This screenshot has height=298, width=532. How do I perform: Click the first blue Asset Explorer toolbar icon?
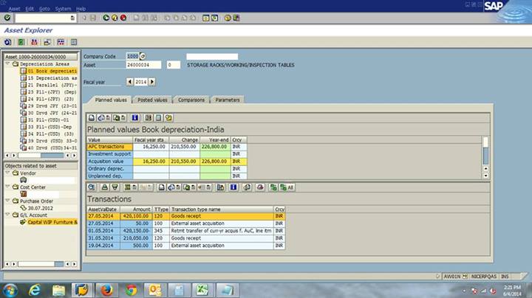(8, 42)
